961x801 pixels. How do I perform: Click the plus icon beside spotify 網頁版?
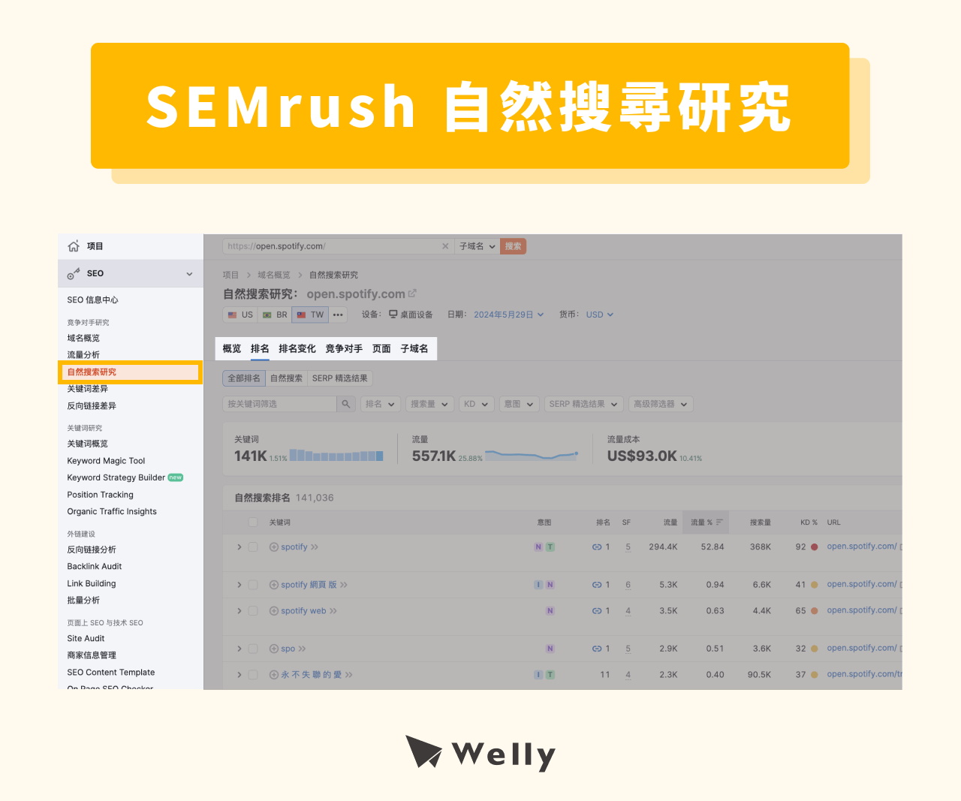(274, 585)
